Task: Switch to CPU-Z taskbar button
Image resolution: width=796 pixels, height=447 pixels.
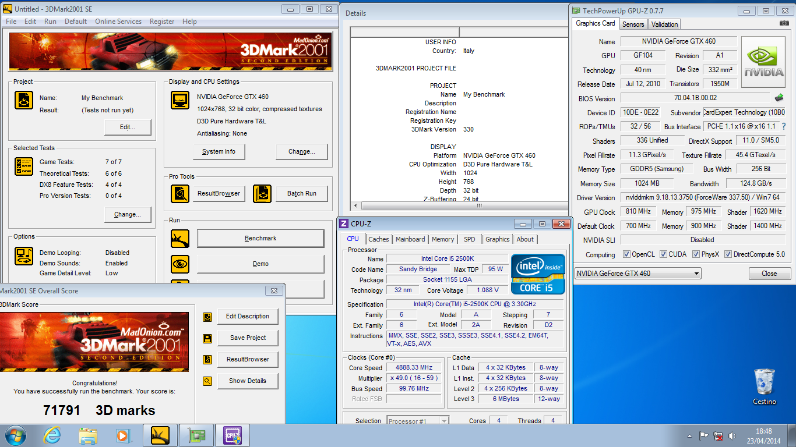Action: 232,435
